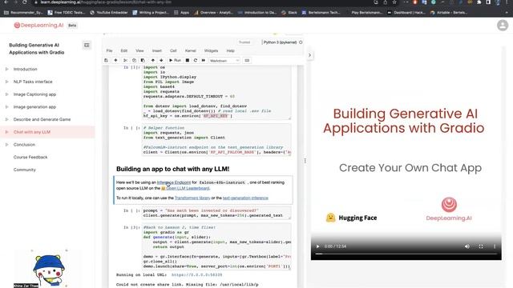Open the Course Feedback item
The height and width of the screenshot is (288, 513).
[30, 157]
